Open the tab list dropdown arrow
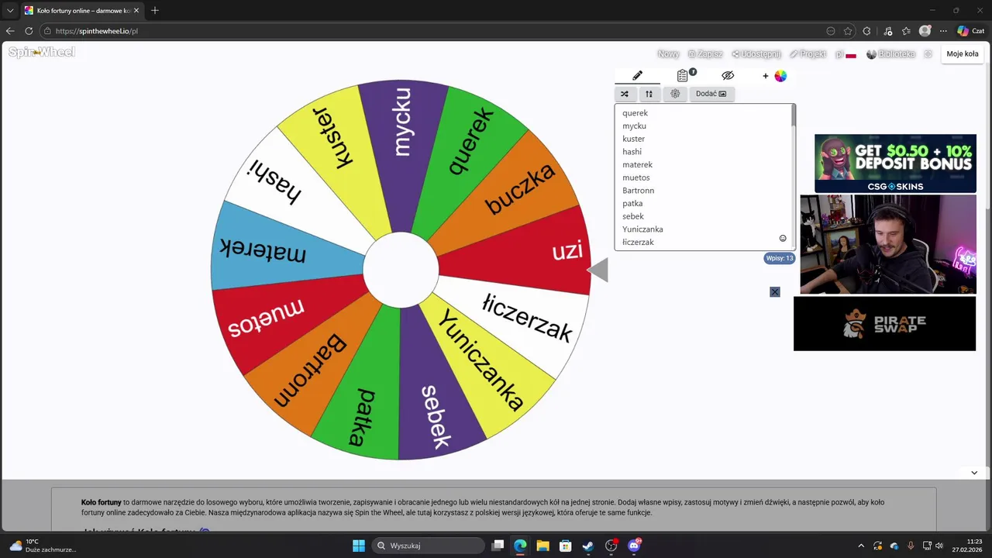Screen dimensions: 992x558 [x=10, y=11]
